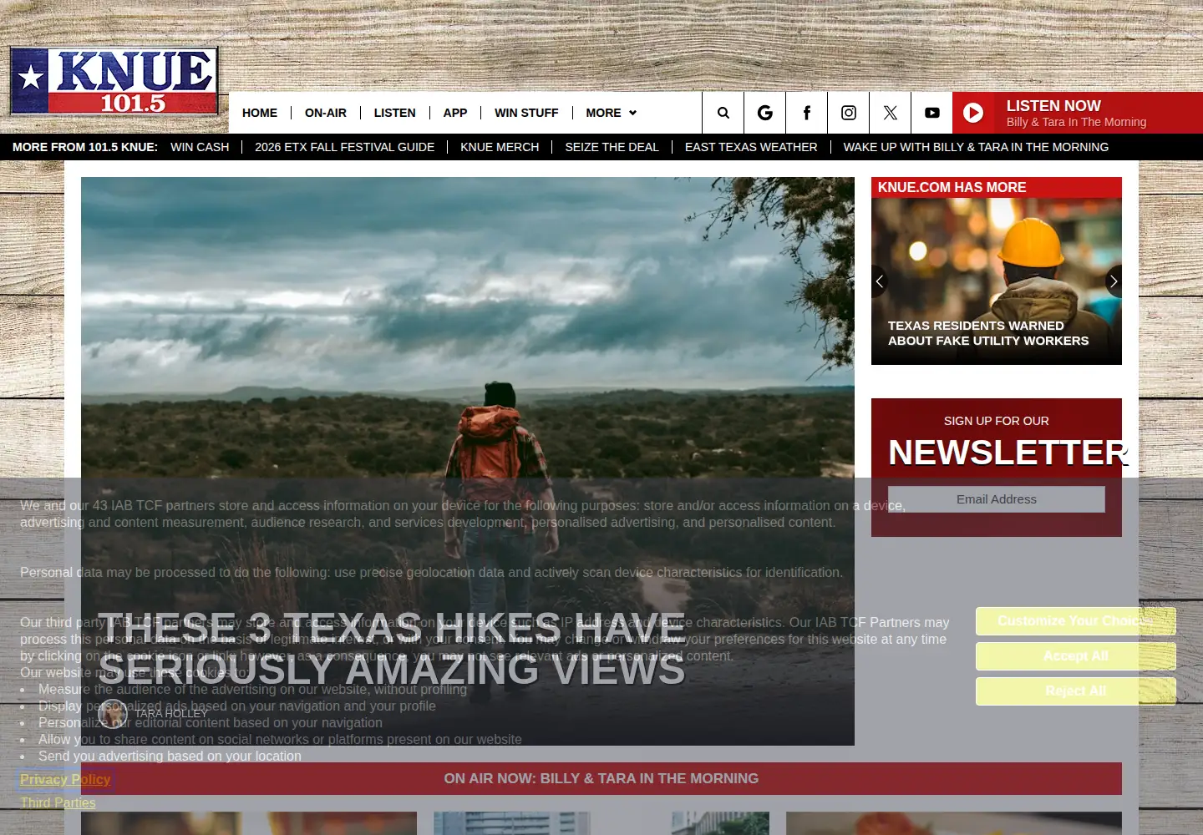Open 2026 ETX Fall Festival Guide link
Image resolution: width=1203 pixels, height=835 pixels.
tap(344, 147)
